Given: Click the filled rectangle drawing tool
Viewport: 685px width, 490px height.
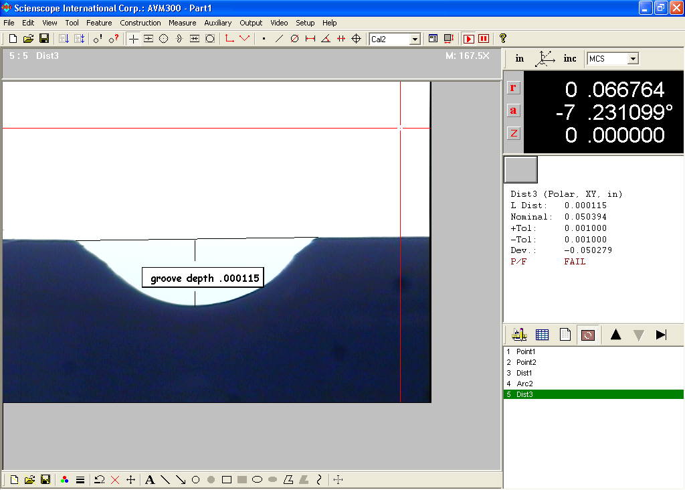Looking at the screenshot, I should click(242, 480).
